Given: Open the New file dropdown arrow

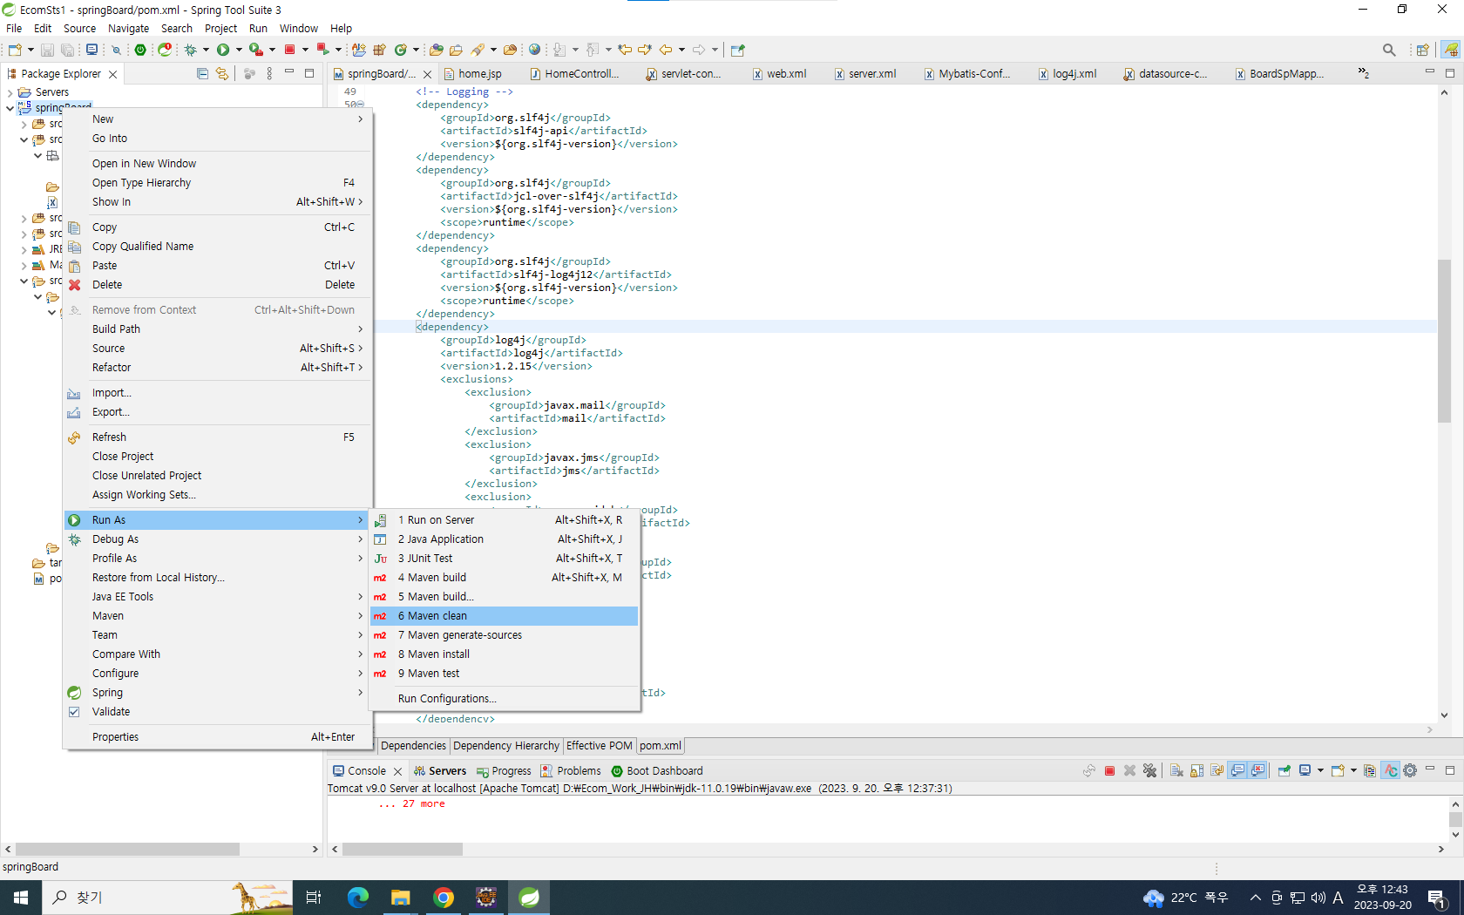Looking at the screenshot, I should pos(30,50).
